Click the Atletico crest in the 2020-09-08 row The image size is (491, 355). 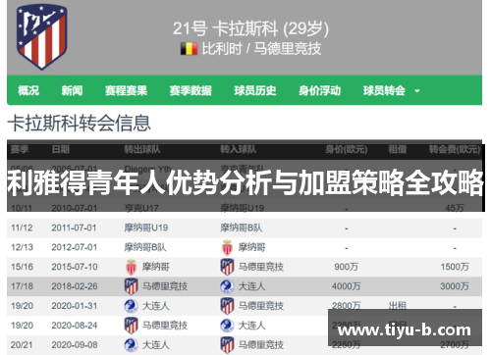(x=227, y=345)
